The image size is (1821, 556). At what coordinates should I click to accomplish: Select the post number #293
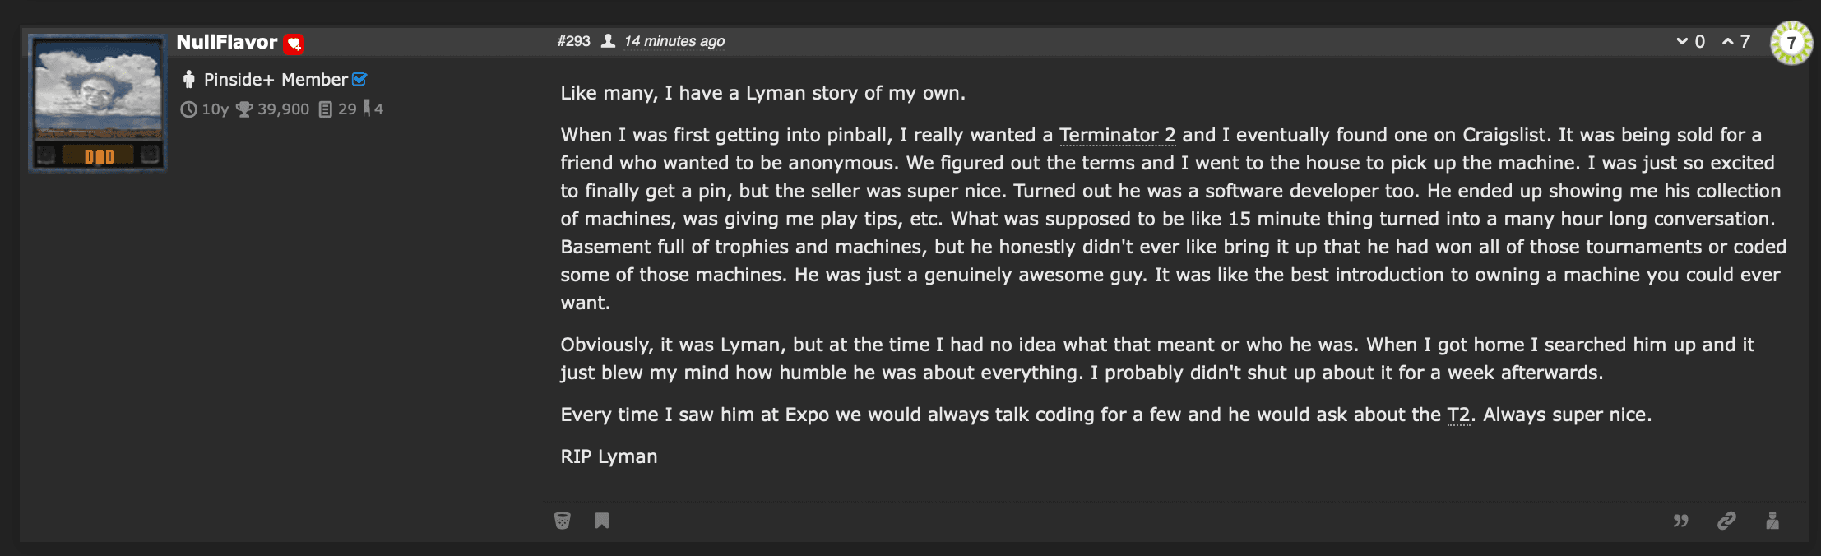coord(574,40)
